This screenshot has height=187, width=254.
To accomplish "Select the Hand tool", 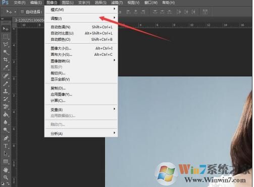I will coord(6,170).
